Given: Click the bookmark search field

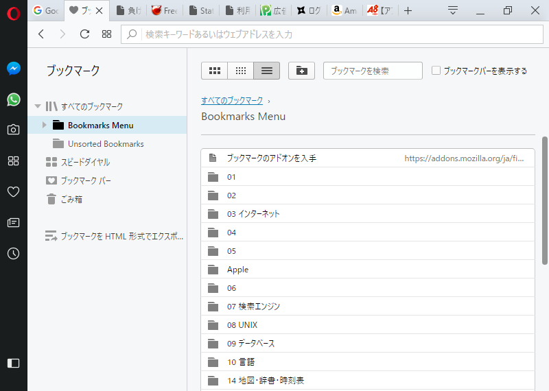Looking at the screenshot, I should pos(373,71).
